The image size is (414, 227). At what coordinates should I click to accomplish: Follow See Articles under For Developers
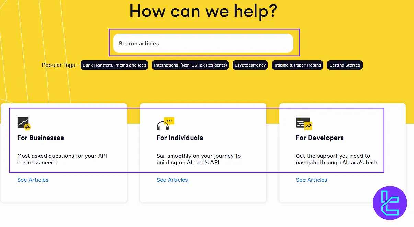(312, 180)
